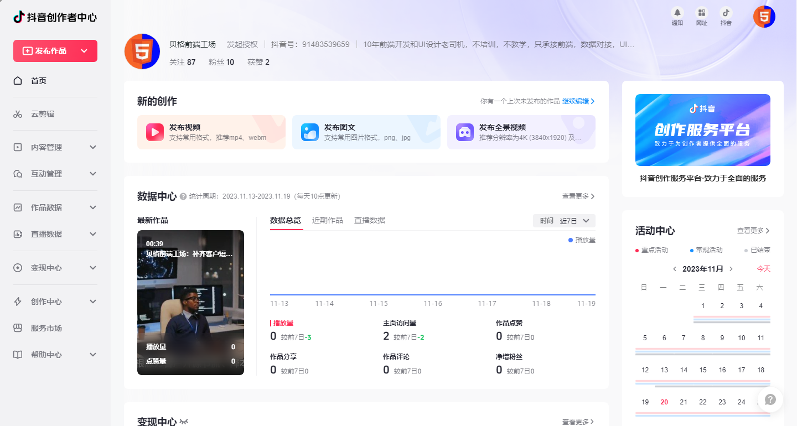Screen dimensions: 797x426
Task: Expand the 变现中心 sidebar chevron
Action: point(93,268)
